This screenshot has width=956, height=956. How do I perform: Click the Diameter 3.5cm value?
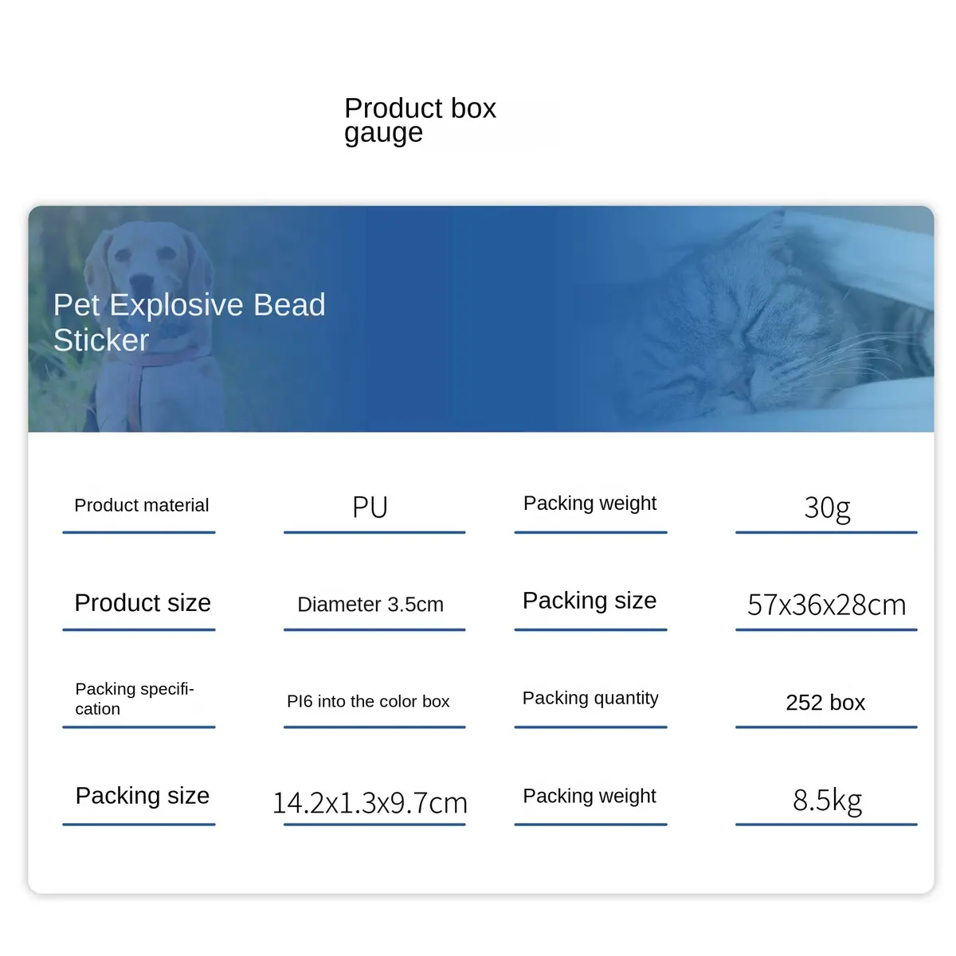[x=370, y=605]
